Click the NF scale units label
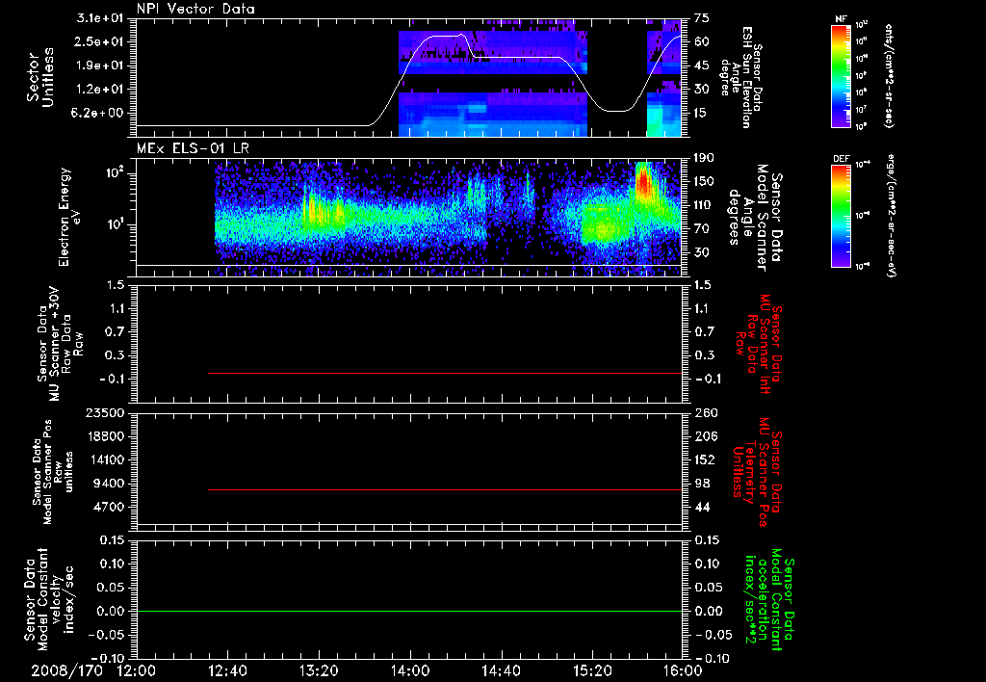Viewport: 986px width, 682px height. [889, 75]
